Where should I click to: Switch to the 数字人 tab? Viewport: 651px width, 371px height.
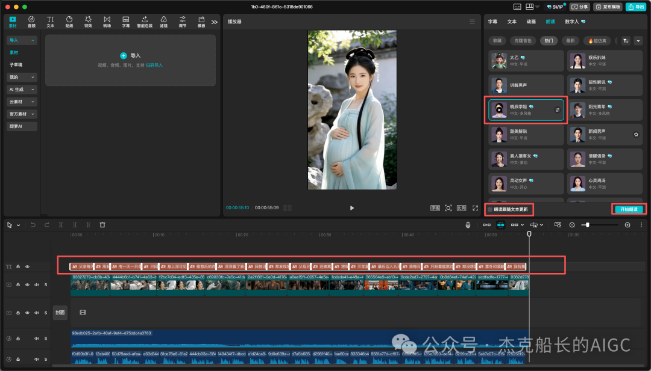(575, 22)
